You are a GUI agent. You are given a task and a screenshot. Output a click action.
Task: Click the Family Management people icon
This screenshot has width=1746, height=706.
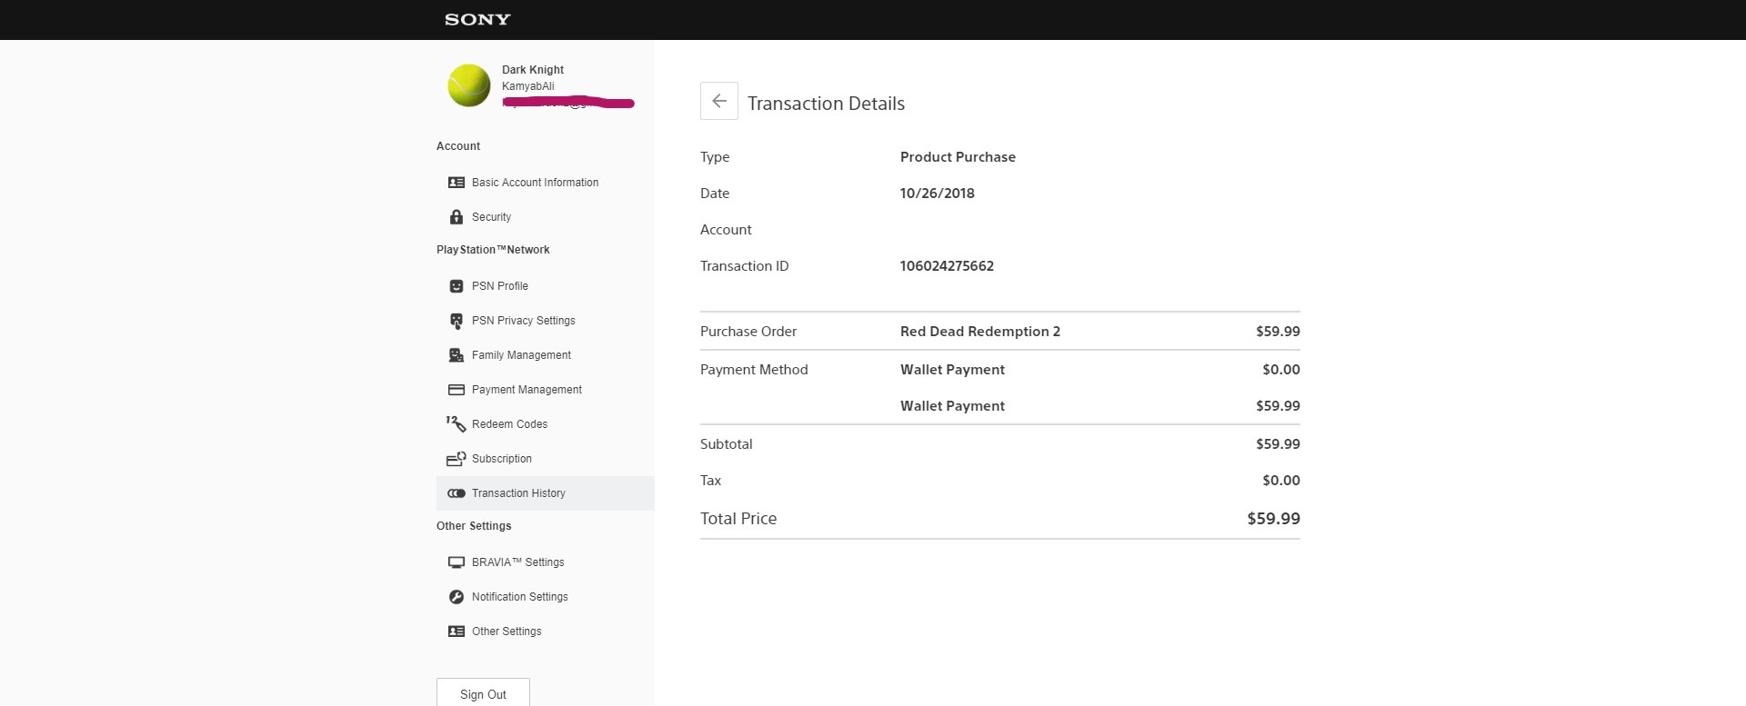coord(457,355)
